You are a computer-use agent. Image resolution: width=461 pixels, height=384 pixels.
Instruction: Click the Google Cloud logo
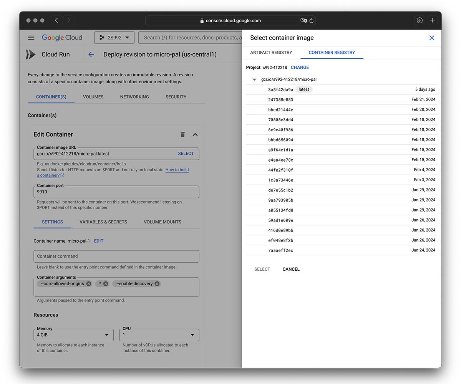62,37
